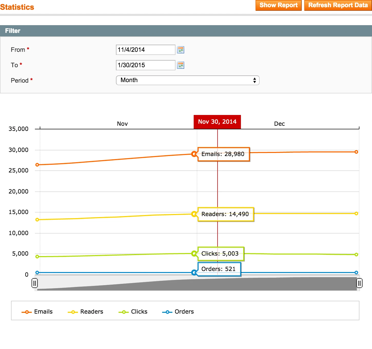Click the left chart scrollbar handle
Viewport: 372px width, 349px height.
(35, 283)
